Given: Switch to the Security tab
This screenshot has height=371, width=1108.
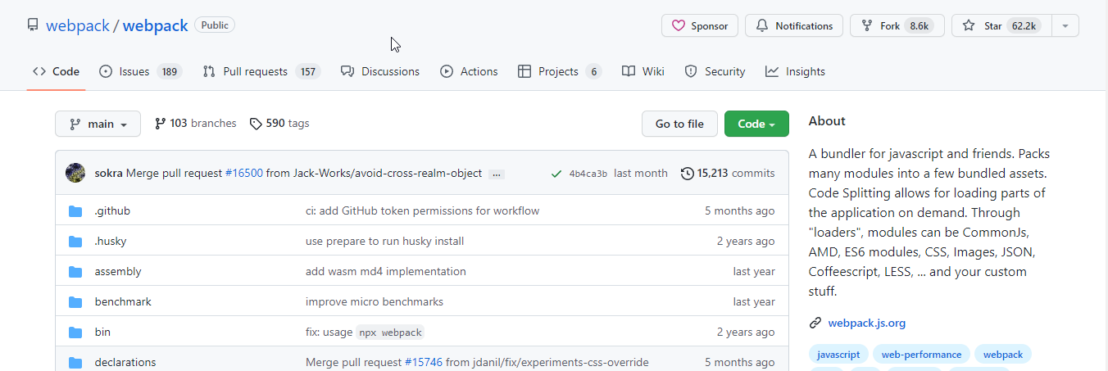Looking at the screenshot, I should pos(715,71).
